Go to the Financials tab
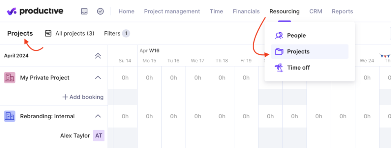This screenshot has width=392, height=148. point(246,11)
